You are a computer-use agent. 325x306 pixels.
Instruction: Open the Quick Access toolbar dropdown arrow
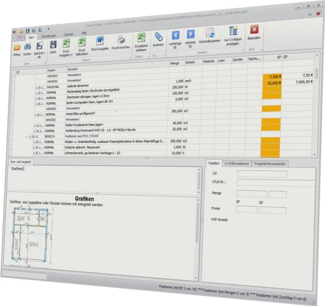coord(48,29)
